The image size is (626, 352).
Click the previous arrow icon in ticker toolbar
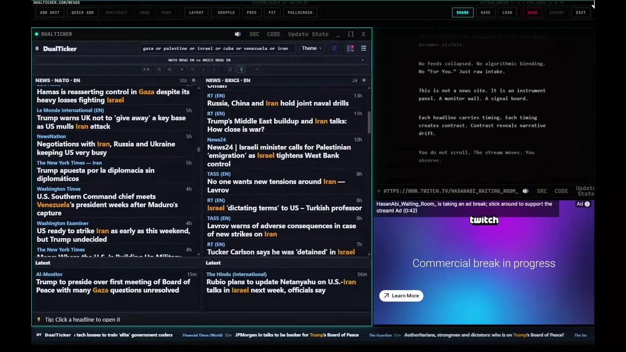pyautogui.click(x=203, y=69)
